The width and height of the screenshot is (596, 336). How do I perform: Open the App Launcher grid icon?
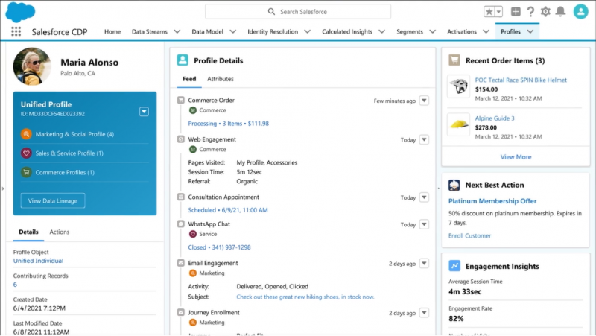point(16,31)
